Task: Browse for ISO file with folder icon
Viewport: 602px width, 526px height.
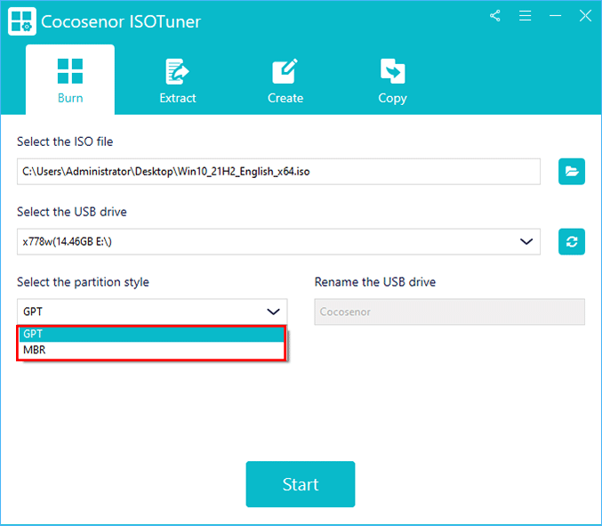Action: 571,172
